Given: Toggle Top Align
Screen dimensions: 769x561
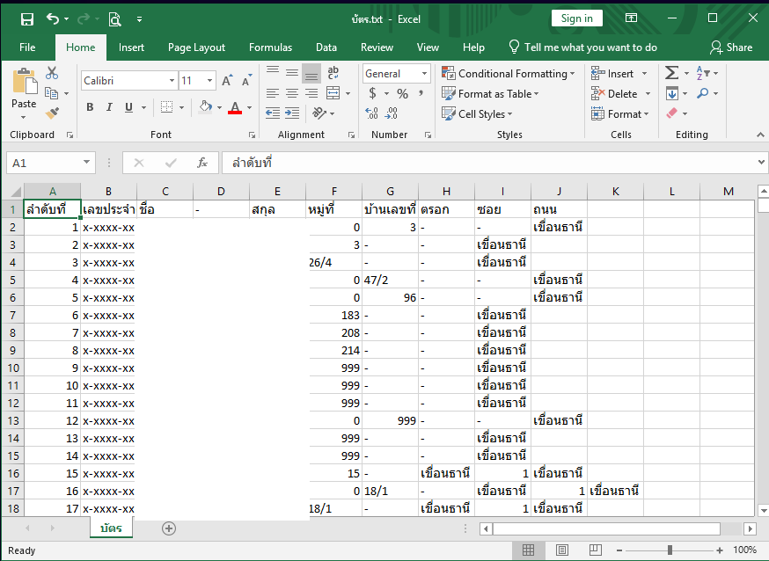Looking at the screenshot, I should point(273,73).
